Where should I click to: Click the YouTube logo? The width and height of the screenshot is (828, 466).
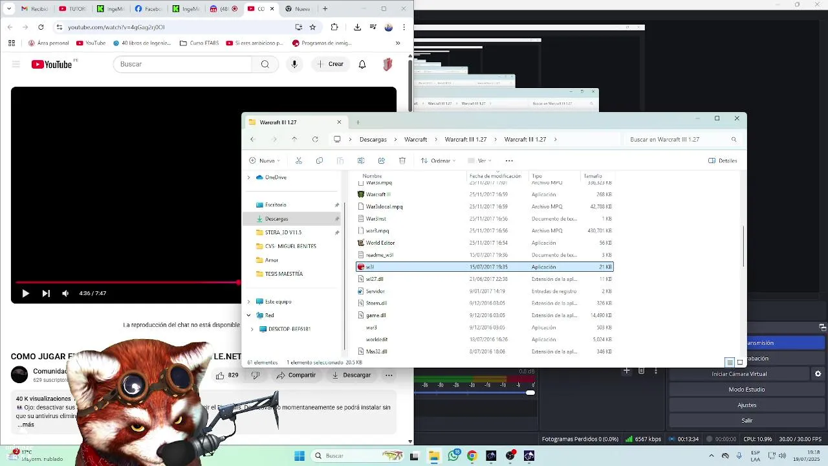pos(52,64)
